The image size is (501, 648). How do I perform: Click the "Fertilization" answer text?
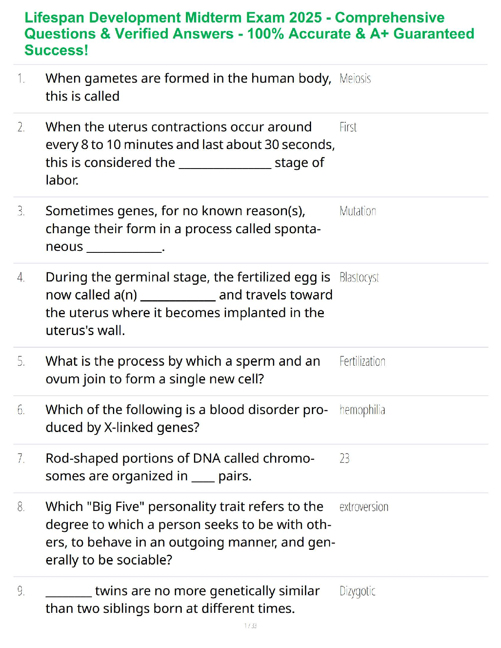pos(362,362)
